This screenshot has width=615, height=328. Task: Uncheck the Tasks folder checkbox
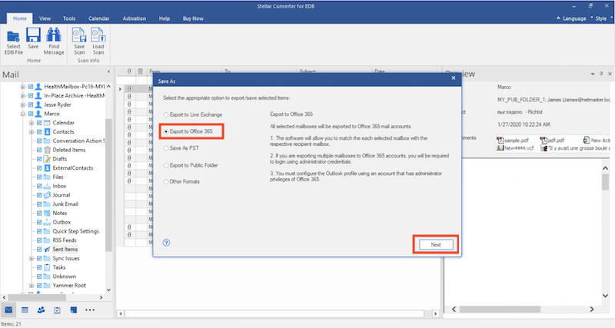pyautogui.click(x=39, y=267)
